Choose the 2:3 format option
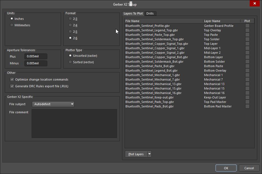This screenshot has height=174, width=262. click(70, 18)
